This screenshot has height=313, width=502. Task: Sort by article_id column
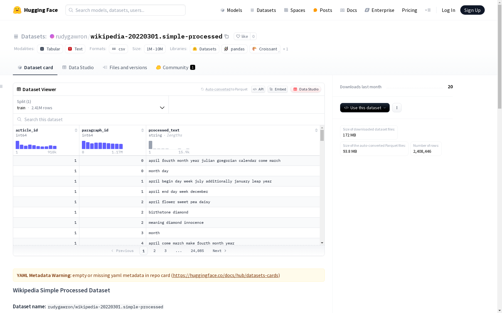pyautogui.click(x=76, y=130)
